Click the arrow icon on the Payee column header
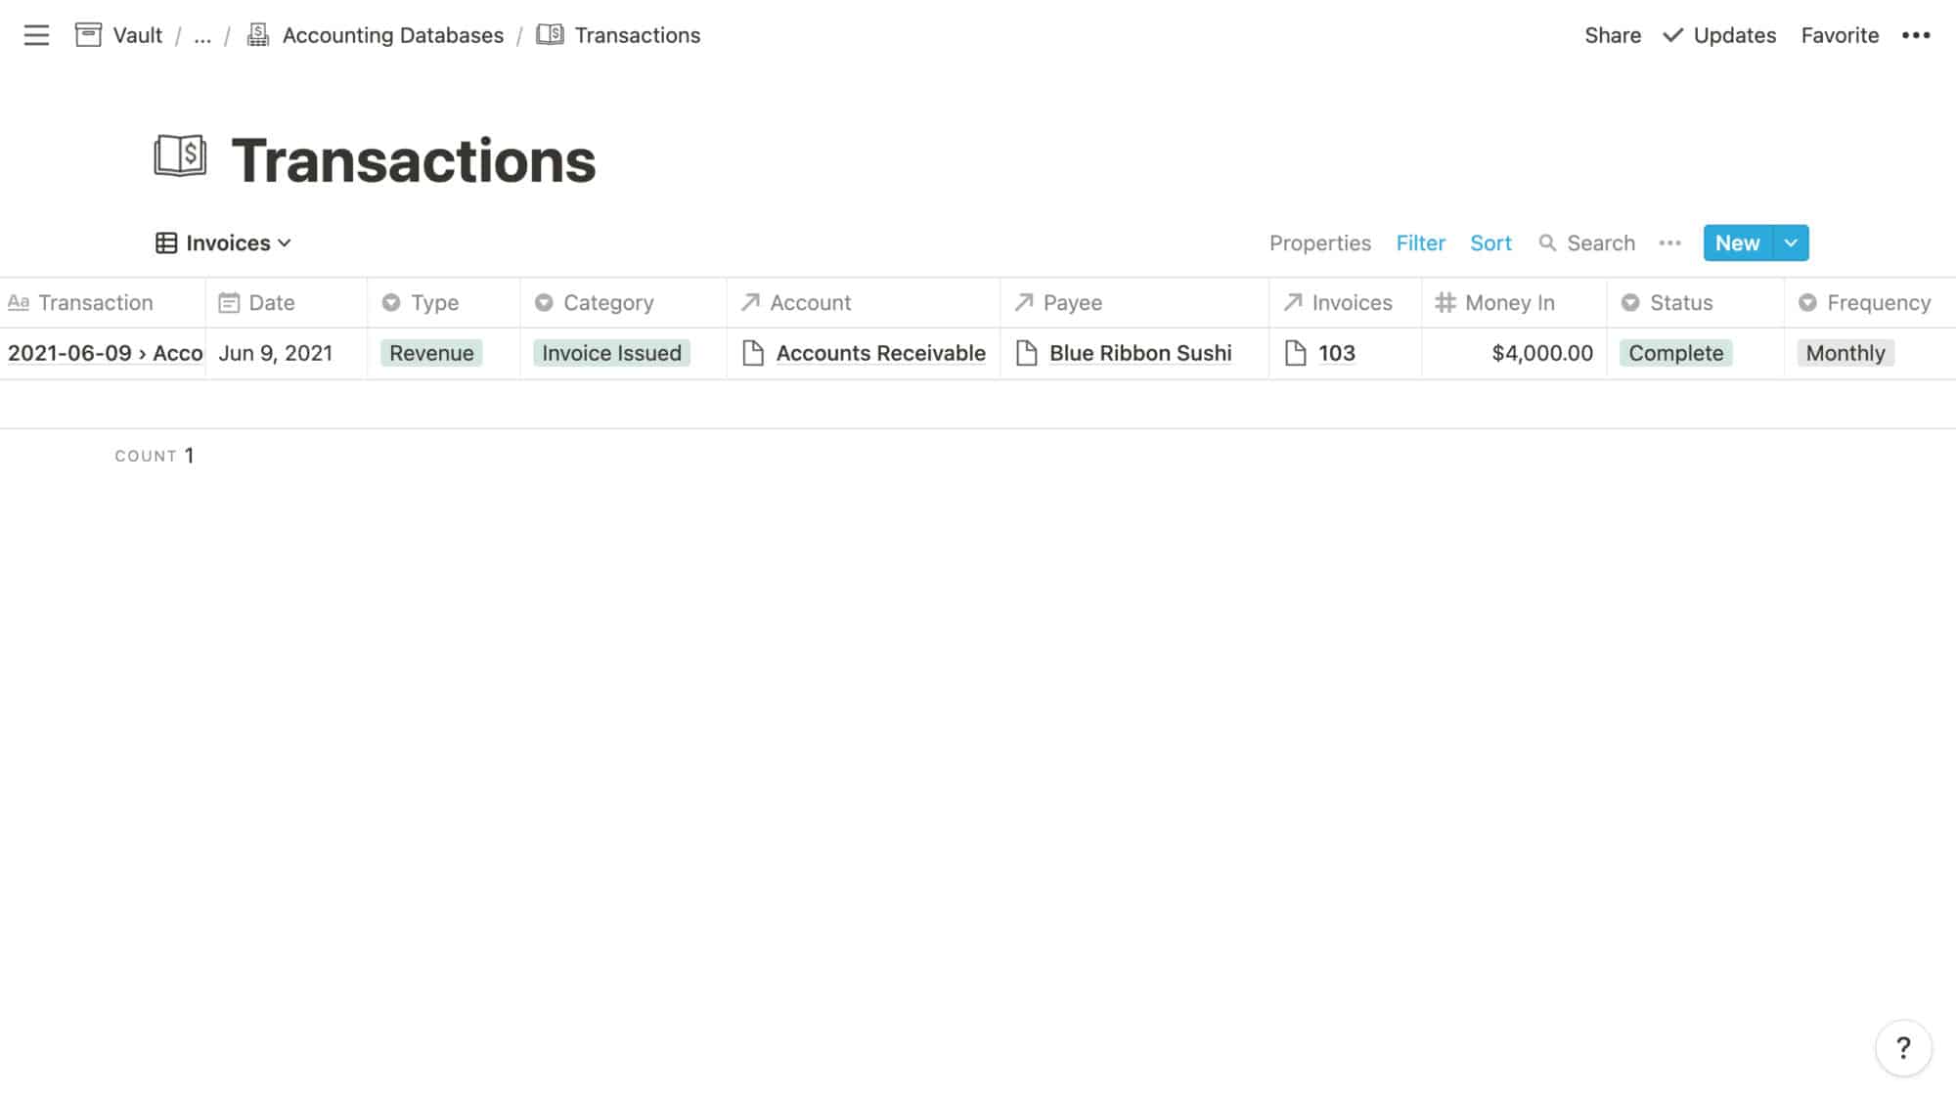Image resolution: width=1956 pixels, height=1100 pixels. tap(1023, 303)
